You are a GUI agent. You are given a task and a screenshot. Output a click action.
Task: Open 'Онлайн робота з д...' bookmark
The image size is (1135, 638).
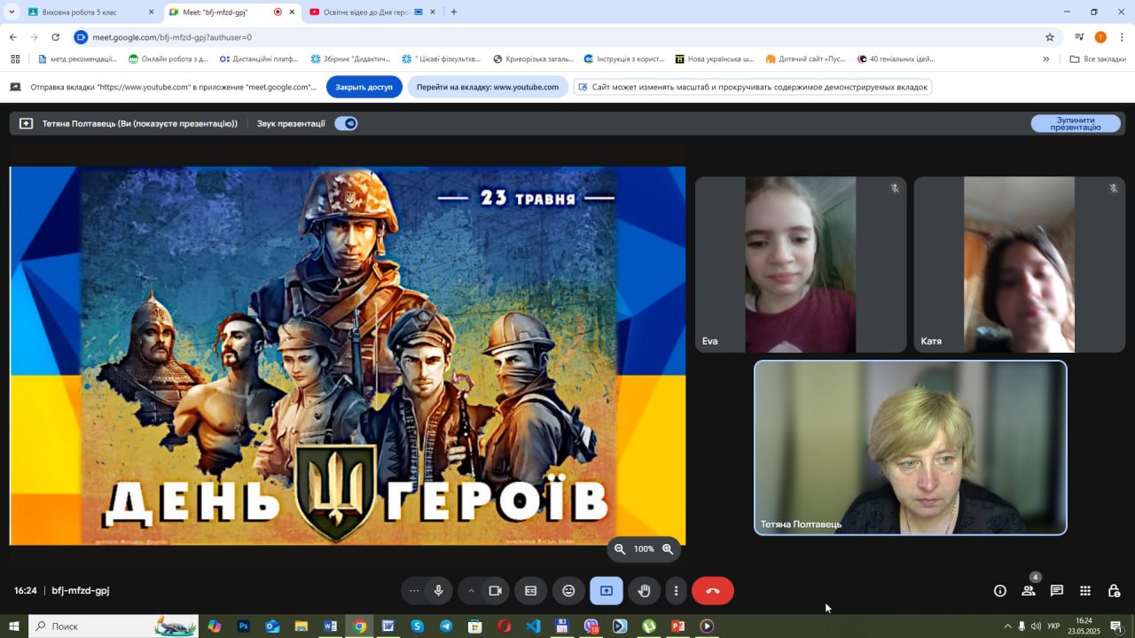pos(168,59)
